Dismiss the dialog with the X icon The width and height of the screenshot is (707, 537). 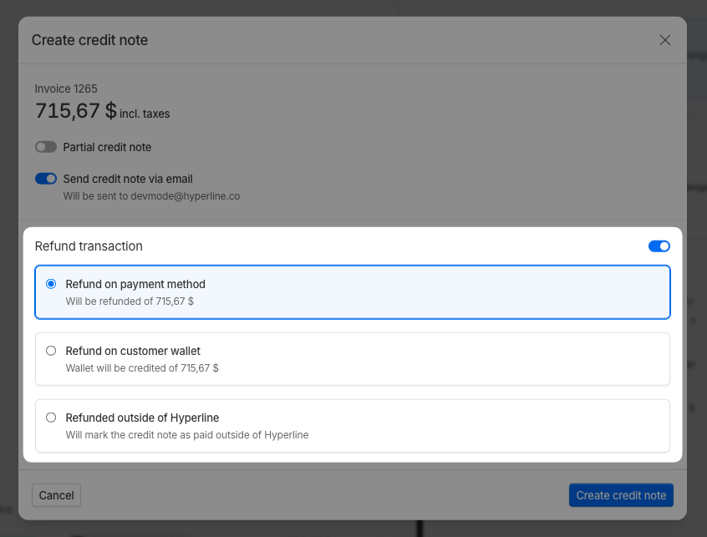664,39
